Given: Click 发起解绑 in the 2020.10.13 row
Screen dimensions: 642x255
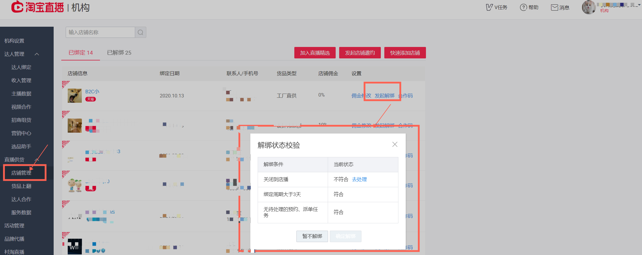Looking at the screenshot, I should pos(385,96).
